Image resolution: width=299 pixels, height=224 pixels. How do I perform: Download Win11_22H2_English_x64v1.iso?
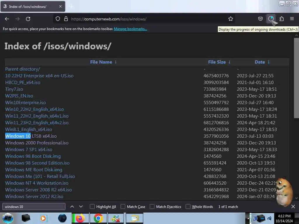[x=37, y=116]
